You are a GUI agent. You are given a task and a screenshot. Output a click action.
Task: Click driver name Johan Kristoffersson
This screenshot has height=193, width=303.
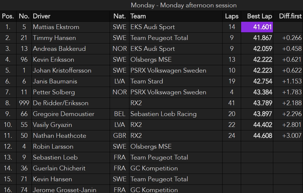tap(62, 71)
